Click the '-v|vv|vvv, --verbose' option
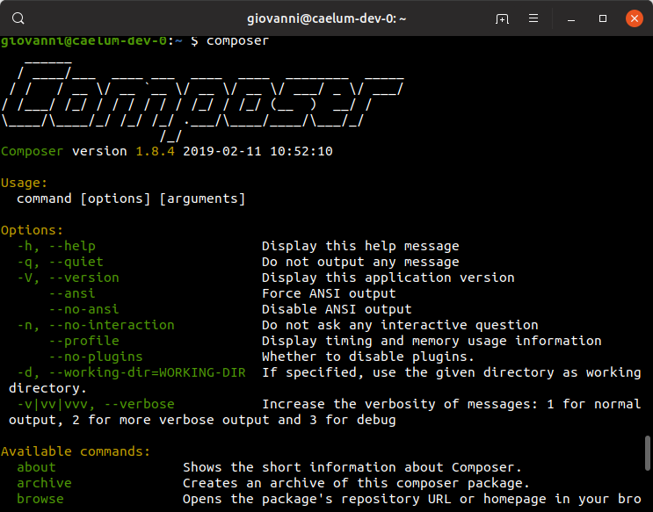Image resolution: width=653 pixels, height=512 pixels. 96,404
